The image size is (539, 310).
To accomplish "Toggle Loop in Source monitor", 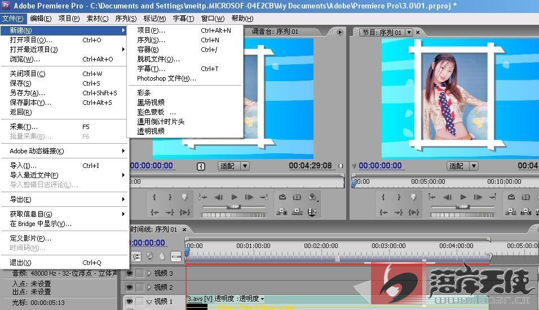I will pyautogui.click(x=282, y=197).
